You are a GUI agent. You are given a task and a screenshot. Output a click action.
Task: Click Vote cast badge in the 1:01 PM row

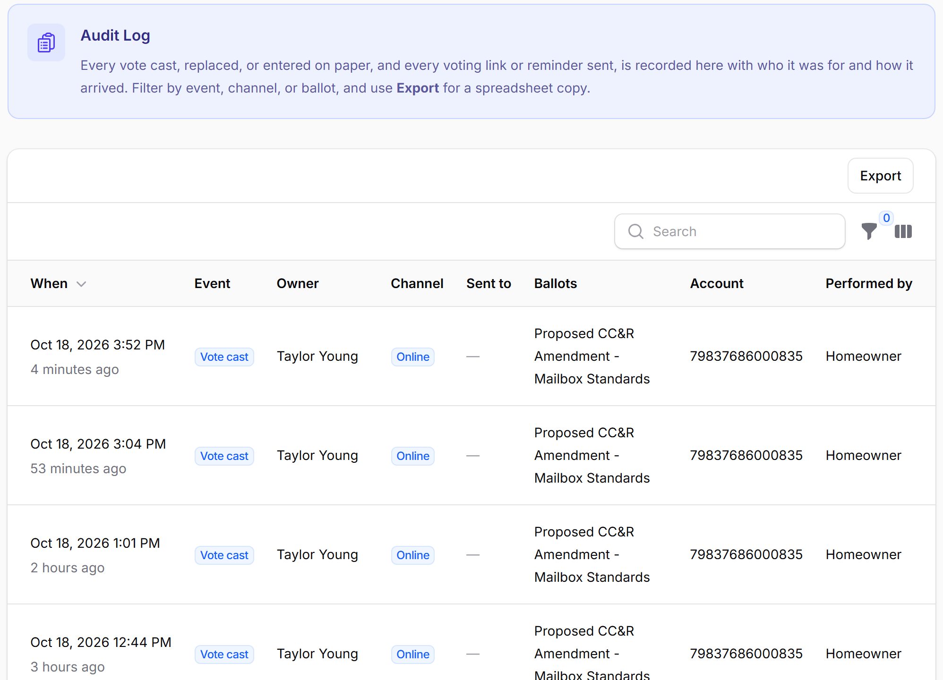[x=224, y=555]
